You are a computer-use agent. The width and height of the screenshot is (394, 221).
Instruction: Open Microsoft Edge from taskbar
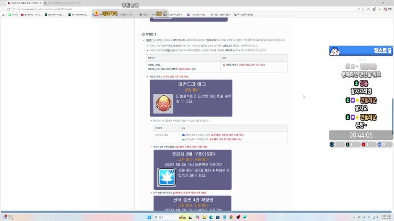211,217
